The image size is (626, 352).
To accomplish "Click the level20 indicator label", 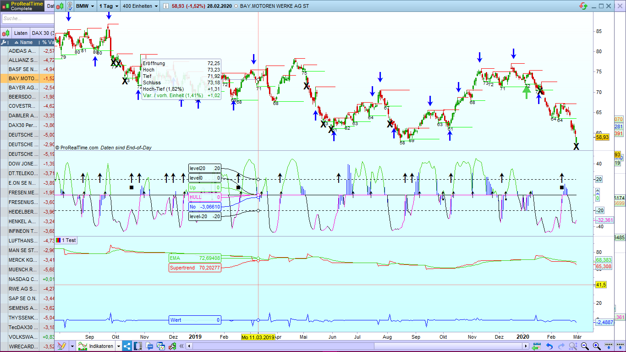I will (x=205, y=168).
